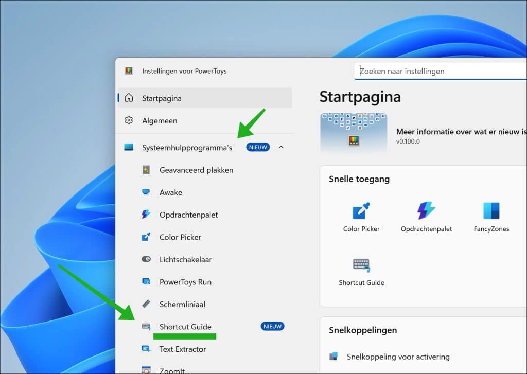Click the Algemeen gear icon
The width and height of the screenshot is (527, 374).
click(x=129, y=120)
